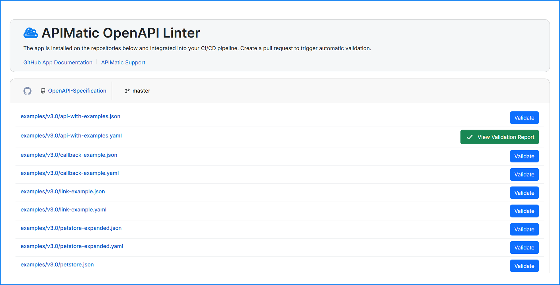560x285 pixels.
Task: Click the master branch name text
Action: [x=141, y=91]
